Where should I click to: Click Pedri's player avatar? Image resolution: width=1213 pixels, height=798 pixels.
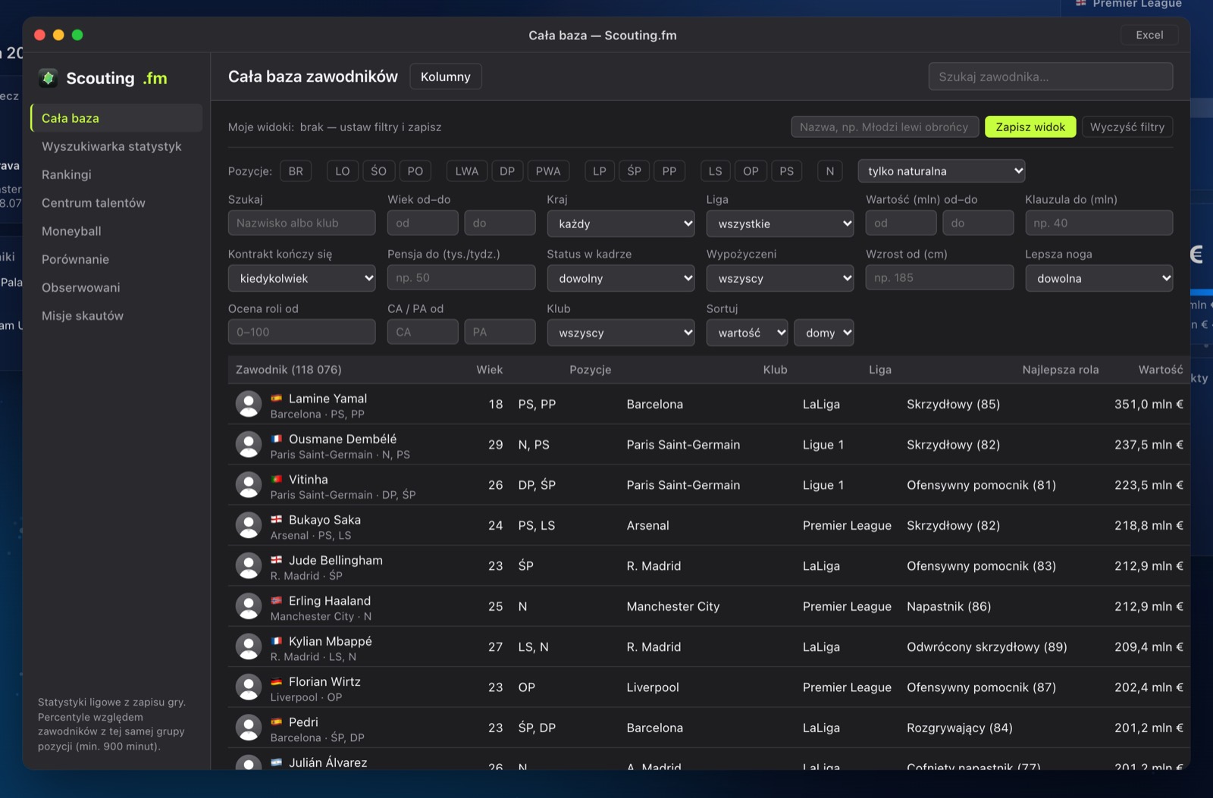249,728
